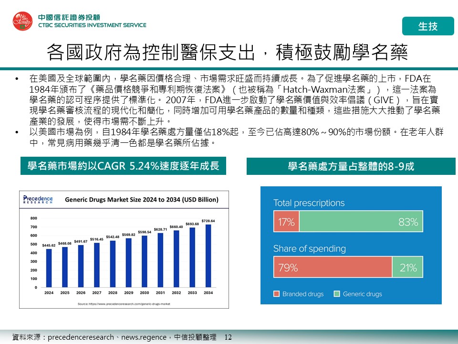The width and height of the screenshot is (458, 344).
Task: Click the 17% red segment of Total prescriptions
Action: tap(286, 222)
